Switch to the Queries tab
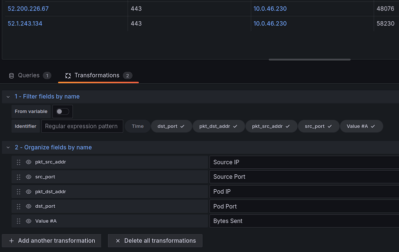Viewport: 399px width, 252px height. pyautogui.click(x=30, y=75)
